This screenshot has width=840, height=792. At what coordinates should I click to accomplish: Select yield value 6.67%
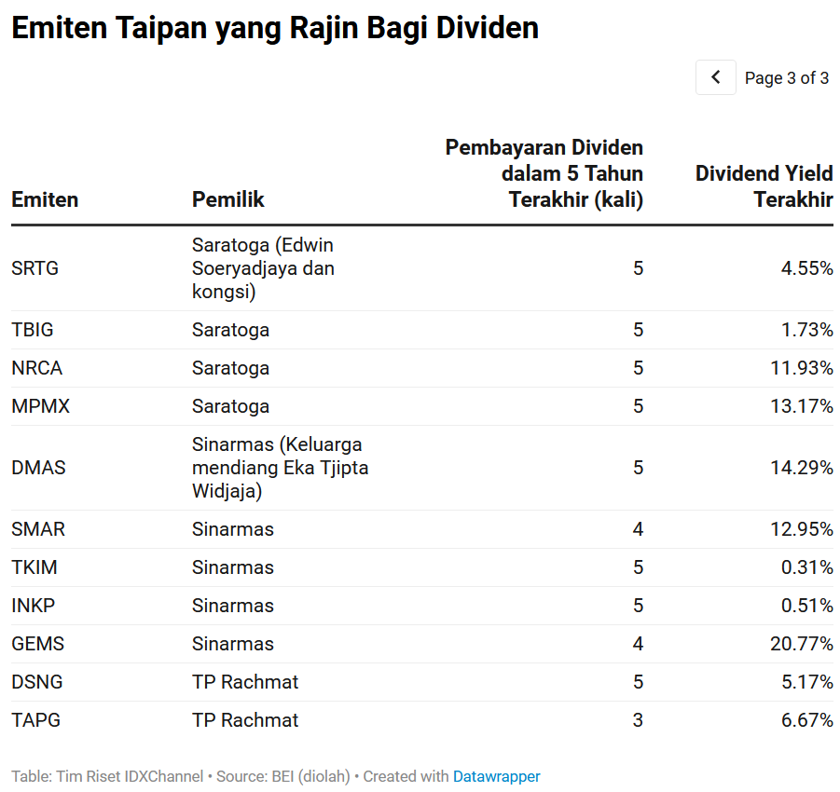(806, 720)
